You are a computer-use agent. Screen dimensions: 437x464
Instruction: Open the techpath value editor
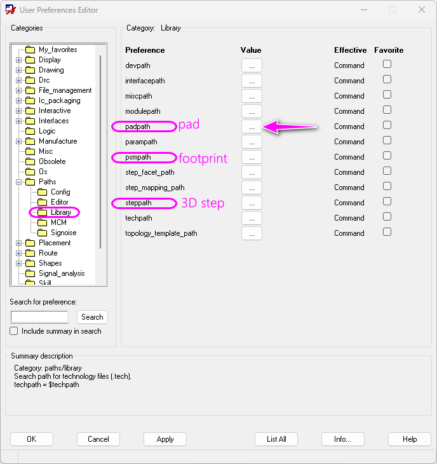(252, 218)
